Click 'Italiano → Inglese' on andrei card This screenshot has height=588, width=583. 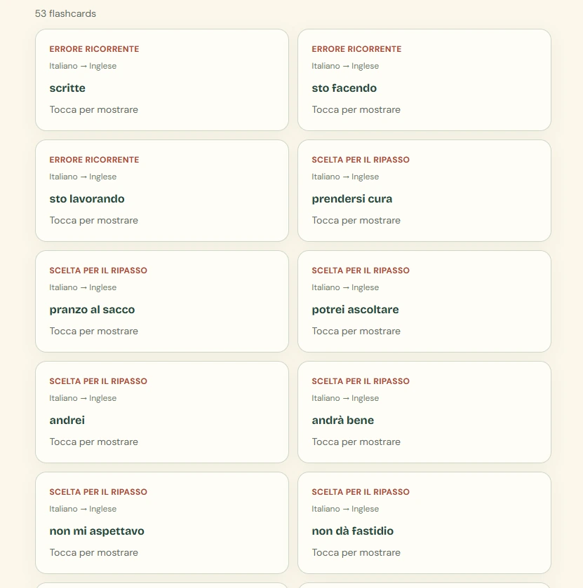coord(83,398)
